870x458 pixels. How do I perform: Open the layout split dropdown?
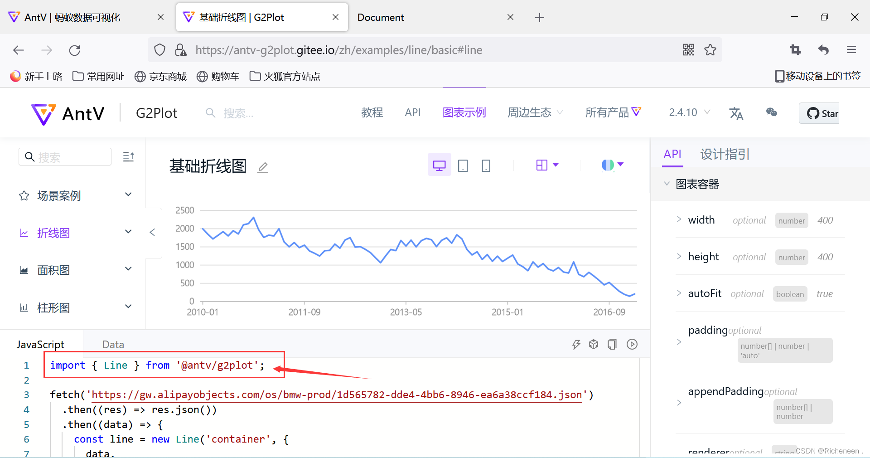tap(547, 165)
